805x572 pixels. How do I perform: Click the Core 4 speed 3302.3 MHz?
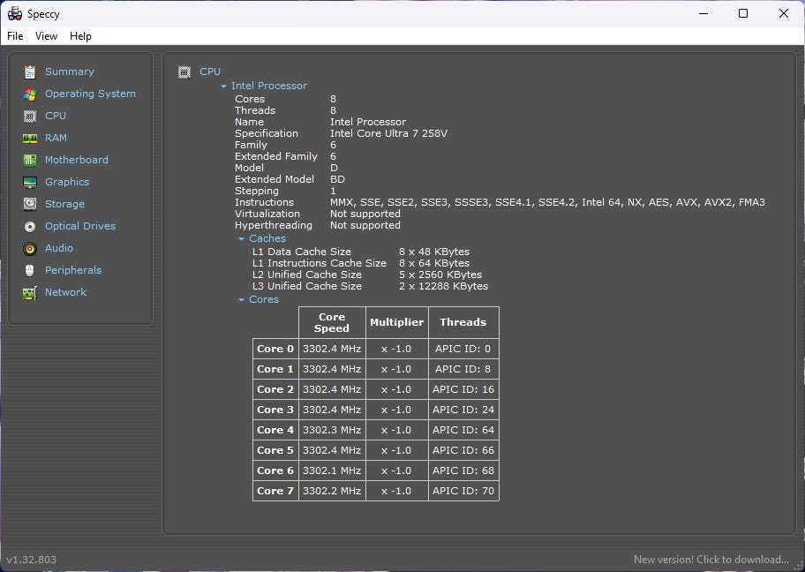point(332,430)
